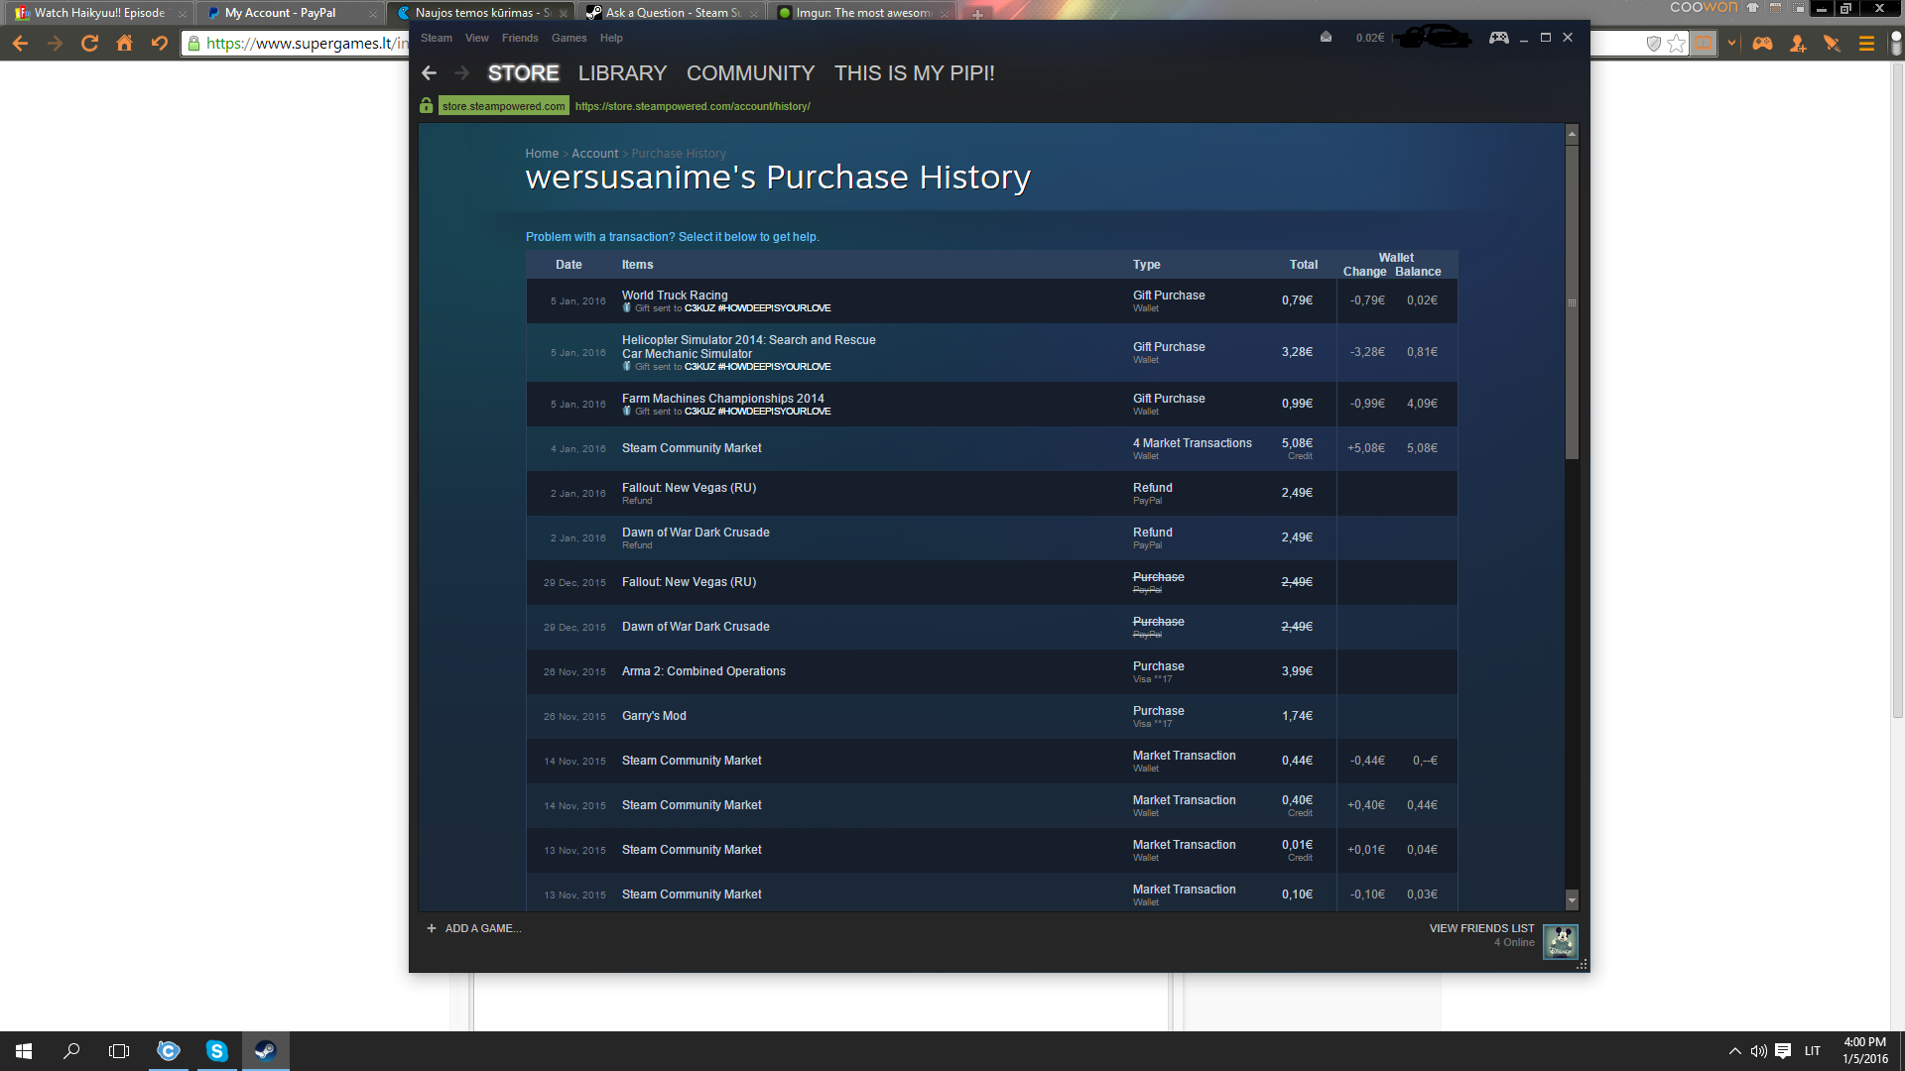Open View Friends List

click(x=1481, y=928)
